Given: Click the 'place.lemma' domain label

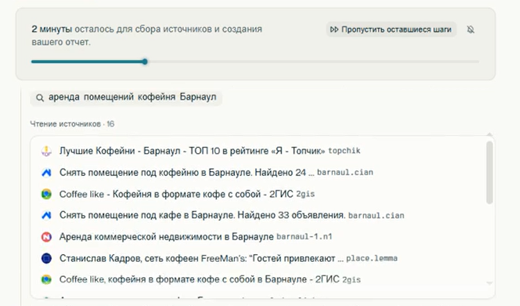Looking at the screenshot, I should [x=372, y=258].
